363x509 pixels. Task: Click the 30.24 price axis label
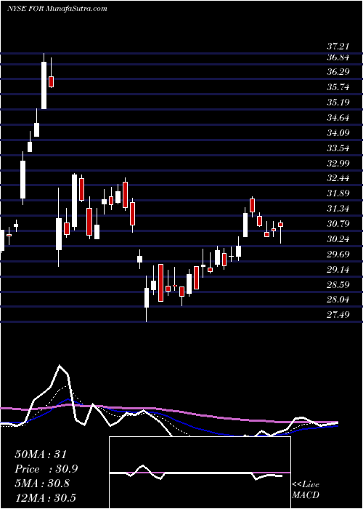click(338, 239)
